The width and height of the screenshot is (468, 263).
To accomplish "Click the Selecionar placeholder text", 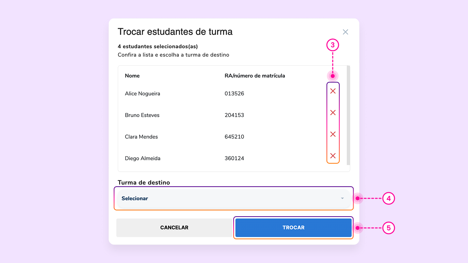I will tap(135, 198).
